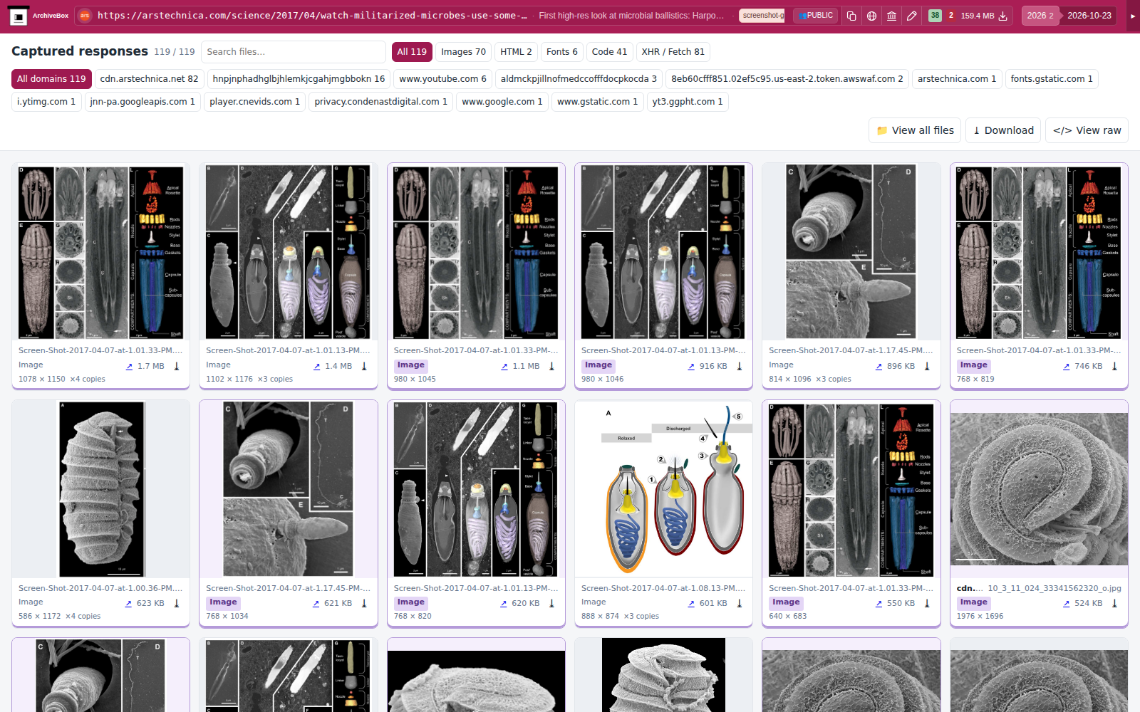The height and width of the screenshot is (712, 1140).
Task: Download the 1.7 MB image file
Action: pos(177,367)
